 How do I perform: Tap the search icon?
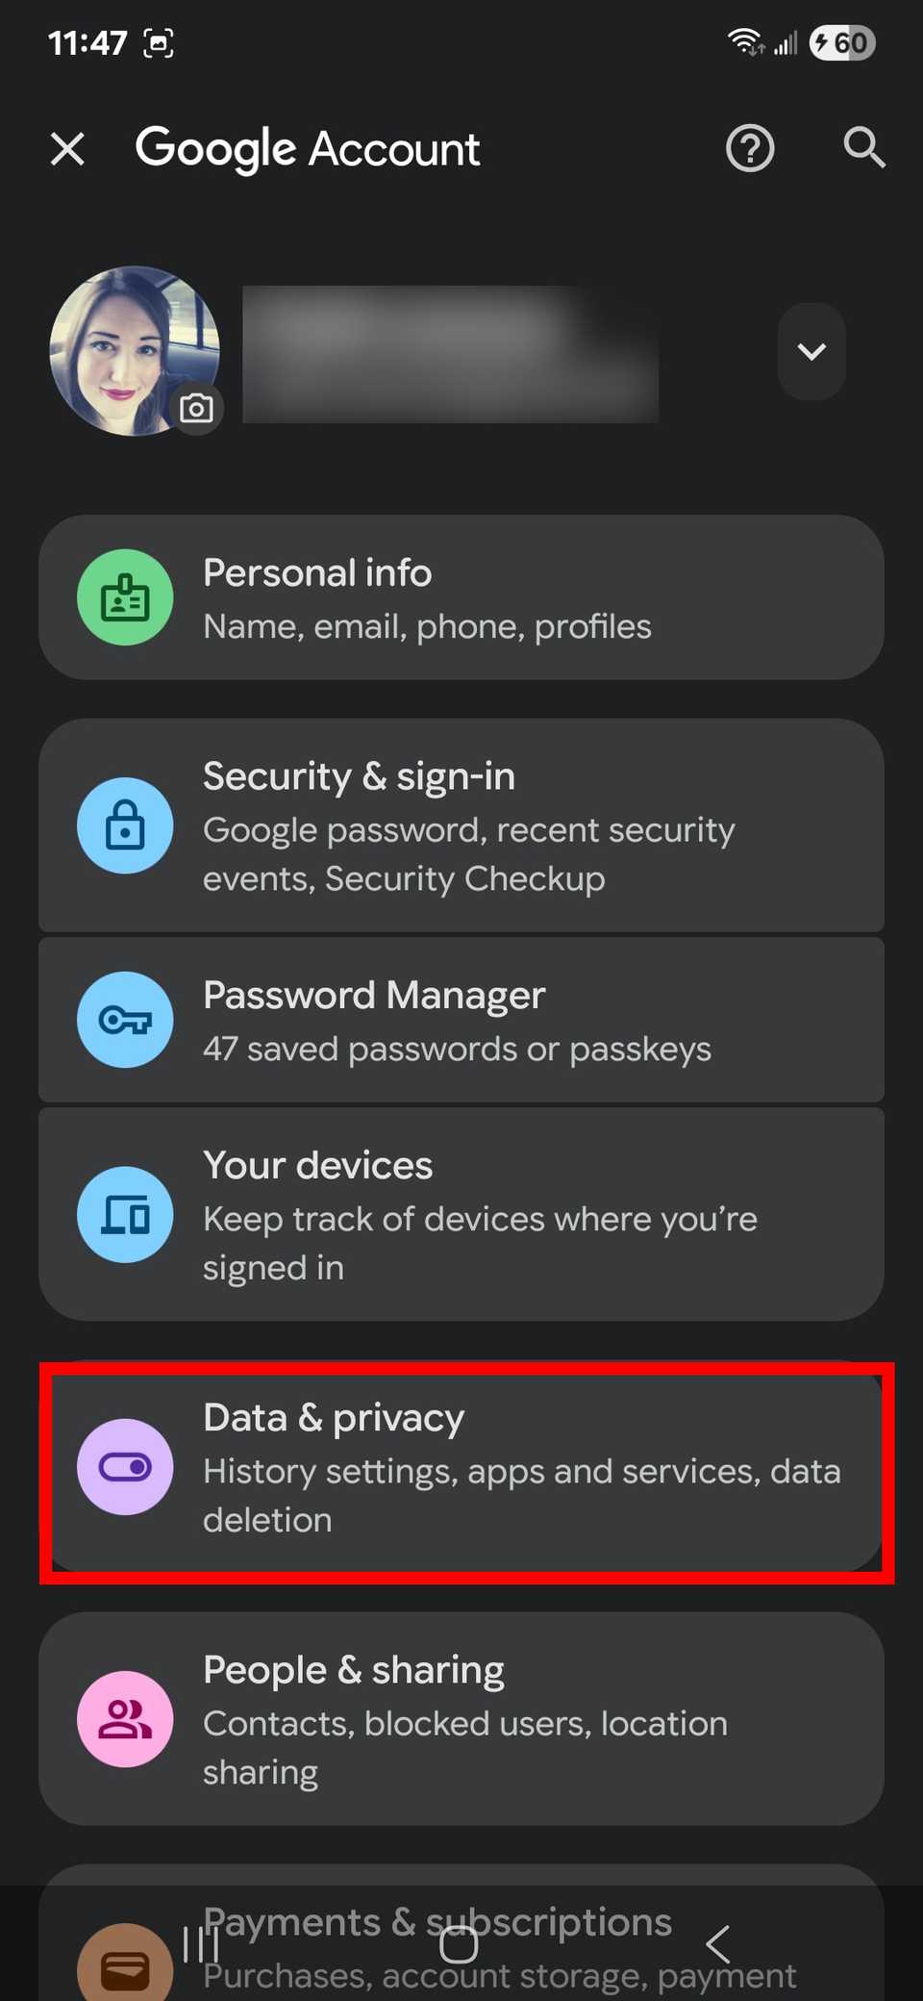click(862, 148)
